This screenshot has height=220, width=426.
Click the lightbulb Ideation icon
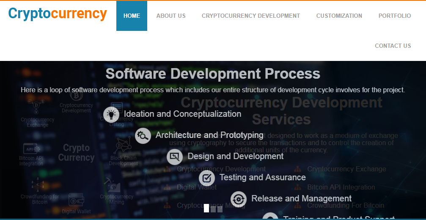(x=111, y=115)
